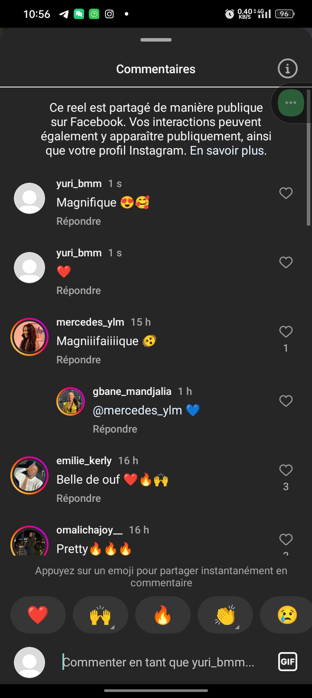Focus the comment input field
The image size is (312, 698).
158,662
